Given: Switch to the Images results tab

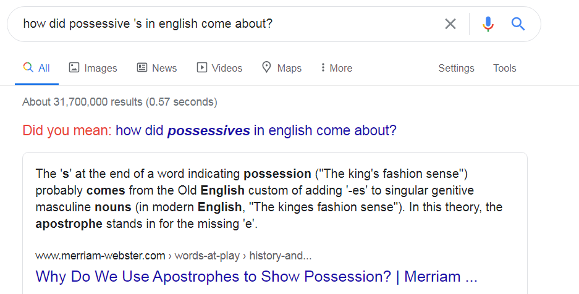Looking at the screenshot, I should tap(100, 68).
